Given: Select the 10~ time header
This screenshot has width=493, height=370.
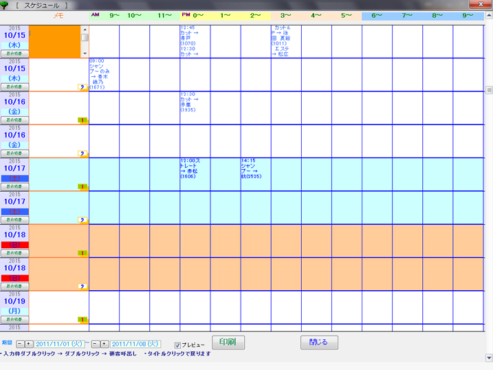Looking at the screenshot, I should (x=135, y=16).
